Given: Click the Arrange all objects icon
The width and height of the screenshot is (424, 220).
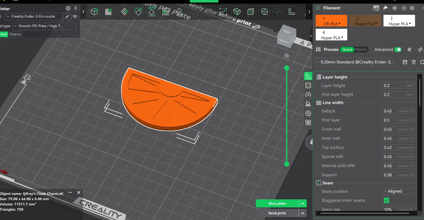Looking at the screenshot, I should [x=166, y=12].
